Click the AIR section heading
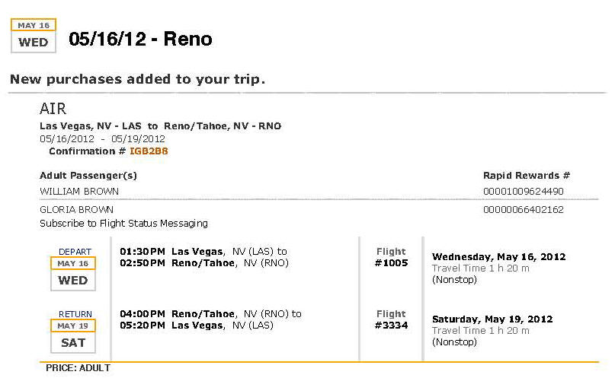Screen dimensions: 615x378 pos(53,109)
